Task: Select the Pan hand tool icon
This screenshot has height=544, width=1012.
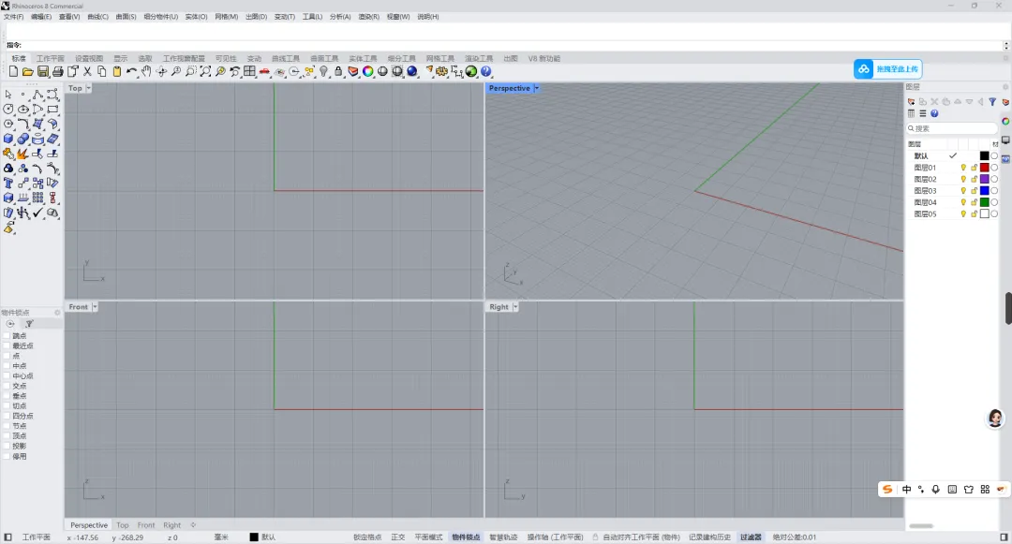Action: 146,71
